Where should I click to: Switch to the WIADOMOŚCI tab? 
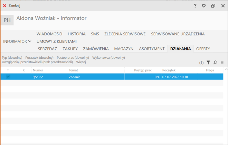[x=49, y=34]
